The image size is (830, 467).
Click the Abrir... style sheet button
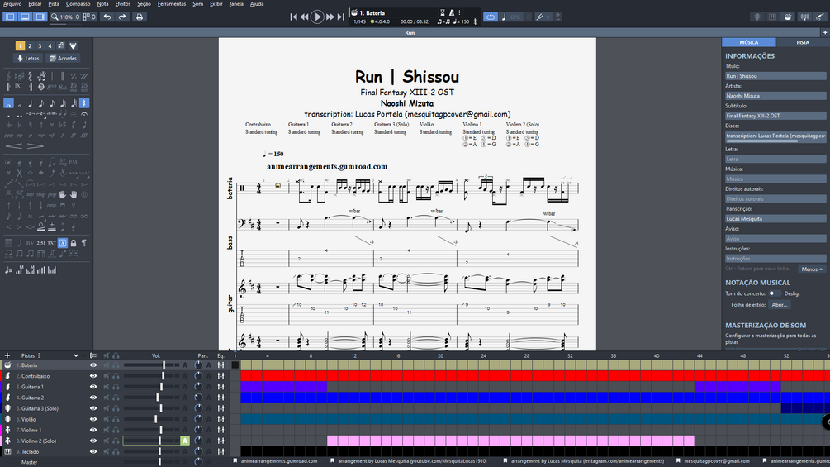pos(780,304)
